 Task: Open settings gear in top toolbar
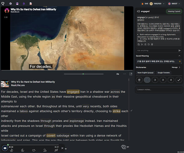click(10, 4)
